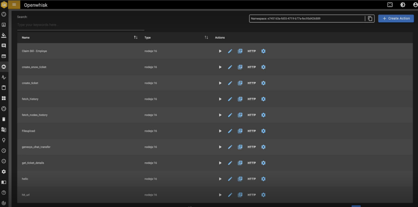Screen dimensions: 418x207
Task: Toggle fullscreen mode
Action: 390,5
